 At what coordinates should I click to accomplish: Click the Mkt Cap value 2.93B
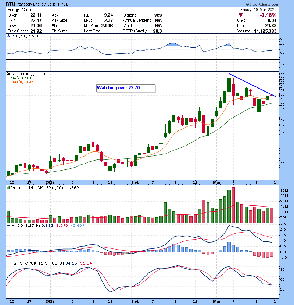point(107,26)
